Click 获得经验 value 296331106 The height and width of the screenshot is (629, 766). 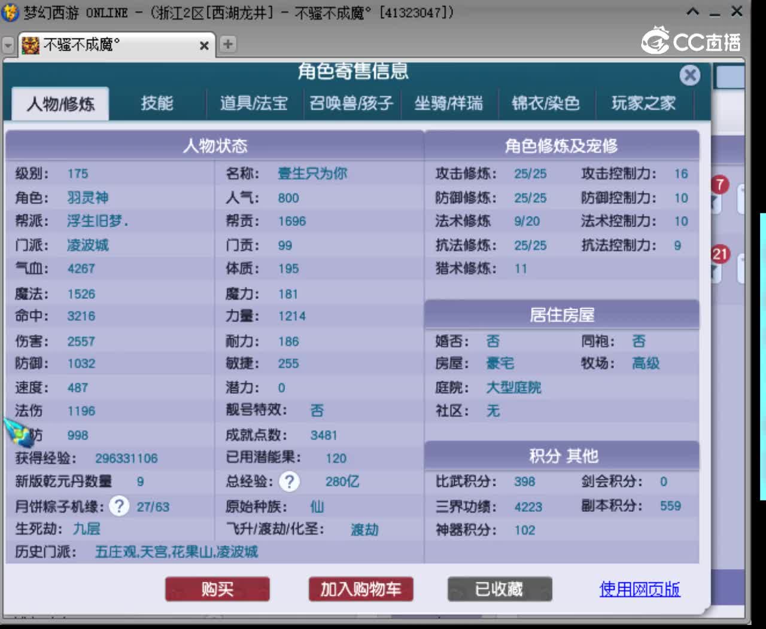click(x=126, y=459)
